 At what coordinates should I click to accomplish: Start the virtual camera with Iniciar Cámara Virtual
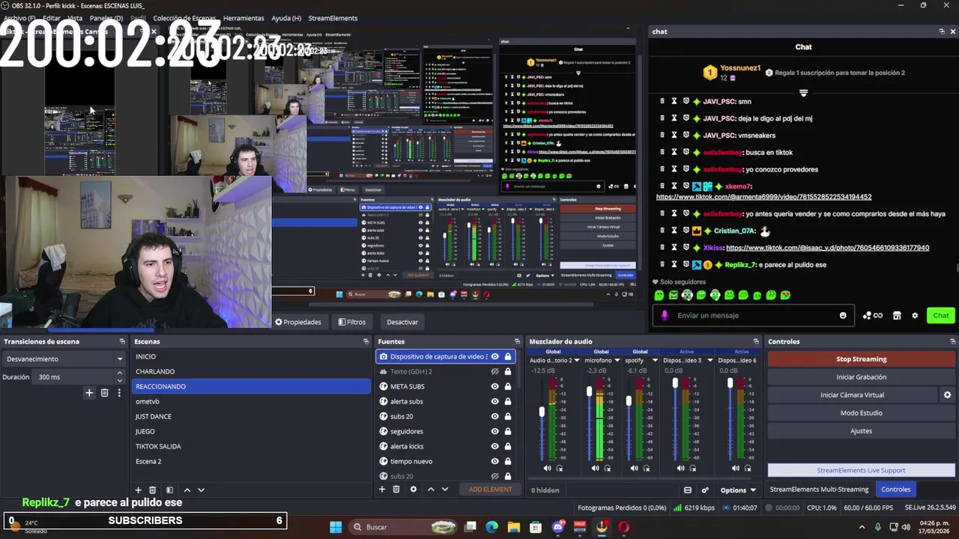click(x=852, y=395)
